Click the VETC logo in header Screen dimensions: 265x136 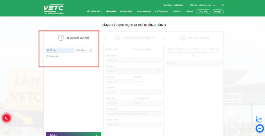pos(53,9)
